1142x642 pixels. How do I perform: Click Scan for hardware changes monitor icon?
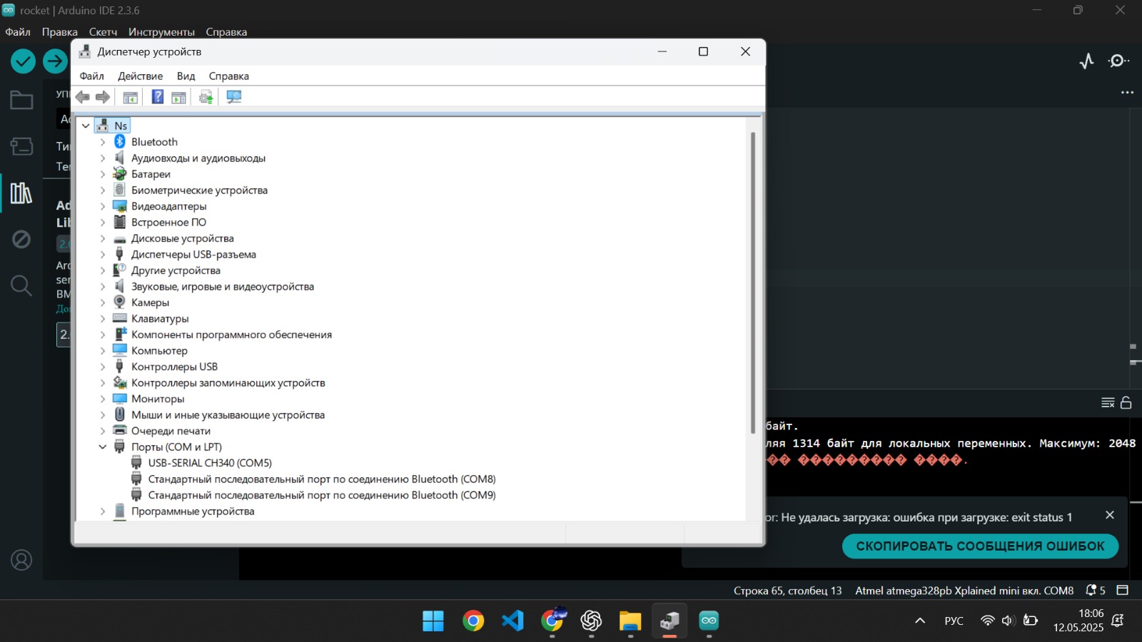234,97
